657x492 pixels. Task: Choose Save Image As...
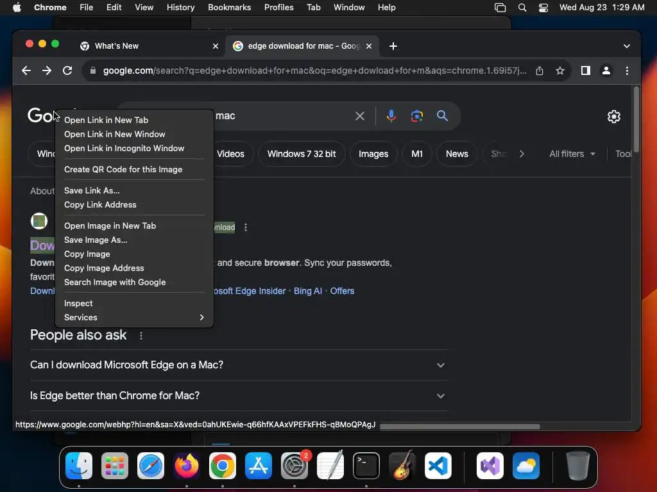pyautogui.click(x=134, y=240)
